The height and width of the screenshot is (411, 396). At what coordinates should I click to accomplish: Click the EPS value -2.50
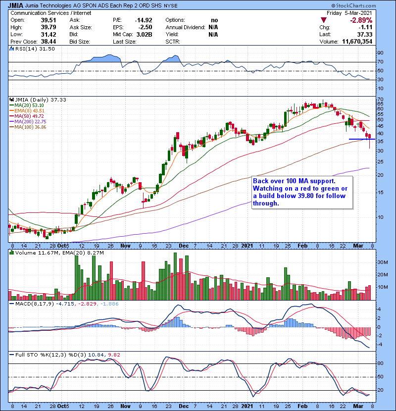(x=146, y=27)
